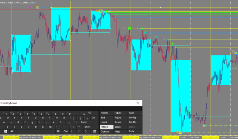Select the yellow flag marker near the red line
This screenshot has width=238, height=139.
101,11
